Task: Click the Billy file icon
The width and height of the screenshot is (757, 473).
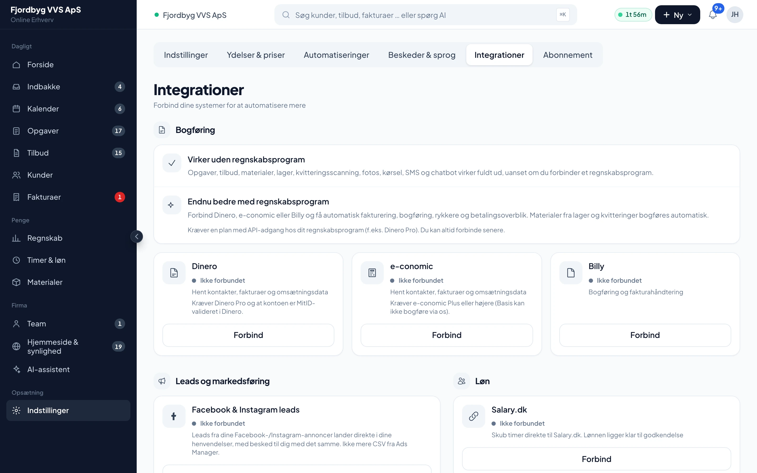Action: click(571, 273)
